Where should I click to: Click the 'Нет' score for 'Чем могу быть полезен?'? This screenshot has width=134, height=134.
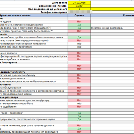coord(79,31)
